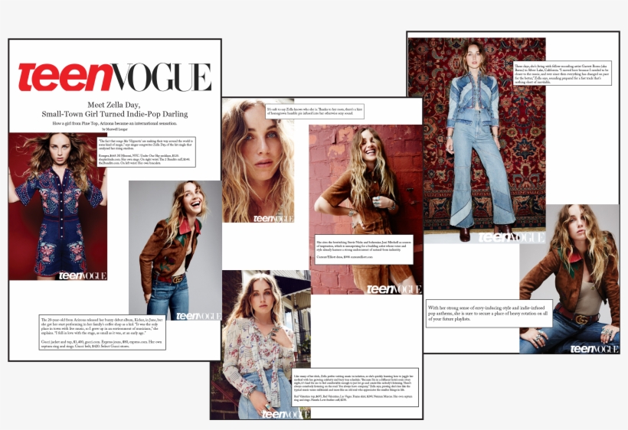Open the suede dress photo against red brick wall
Viewport: 628px width, 430px height.
pos(365,210)
